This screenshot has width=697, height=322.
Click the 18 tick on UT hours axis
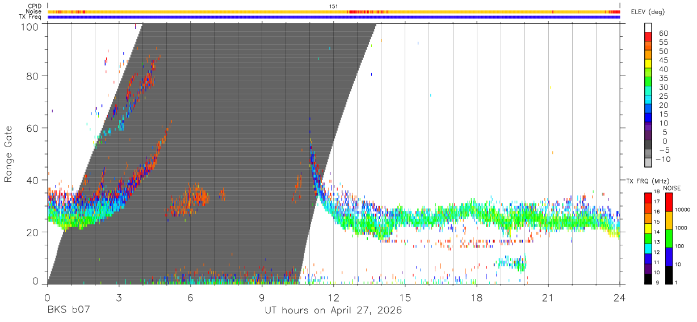coord(477,297)
